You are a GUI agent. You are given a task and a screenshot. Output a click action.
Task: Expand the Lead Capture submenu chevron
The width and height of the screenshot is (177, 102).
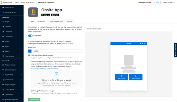coord(21,90)
